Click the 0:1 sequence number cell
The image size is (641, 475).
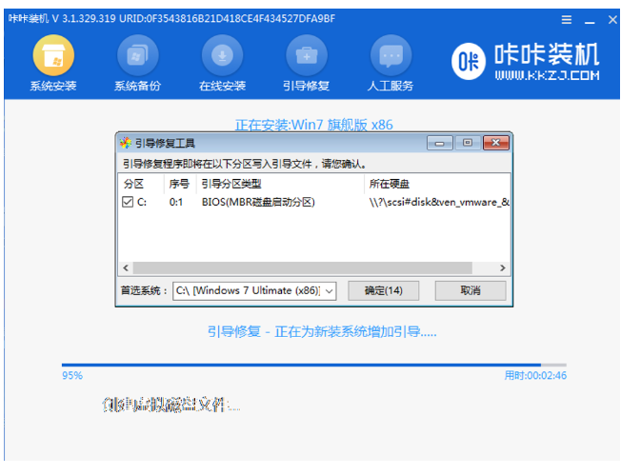pyautogui.click(x=176, y=202)
